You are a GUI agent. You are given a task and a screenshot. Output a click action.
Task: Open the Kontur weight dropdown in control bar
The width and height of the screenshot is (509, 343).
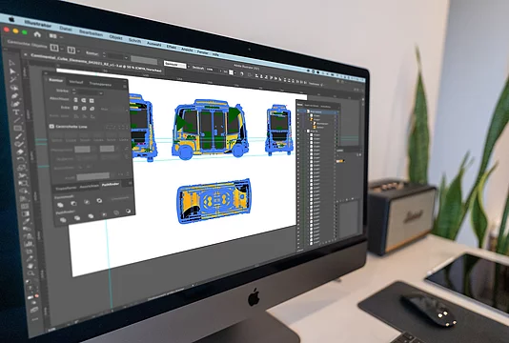(x=126, y=58)
